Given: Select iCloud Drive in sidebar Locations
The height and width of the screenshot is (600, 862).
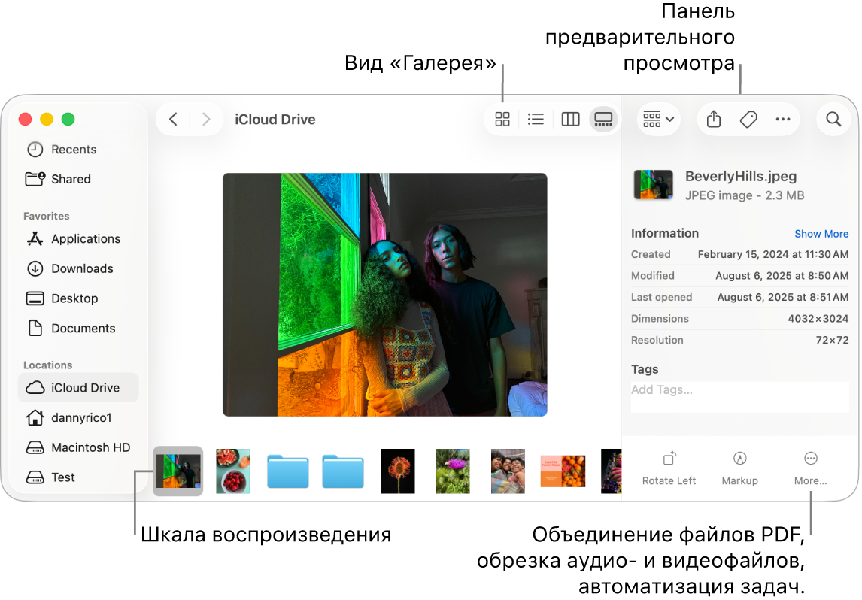Looking at the screenshot, I should click(x=78, y=387).
